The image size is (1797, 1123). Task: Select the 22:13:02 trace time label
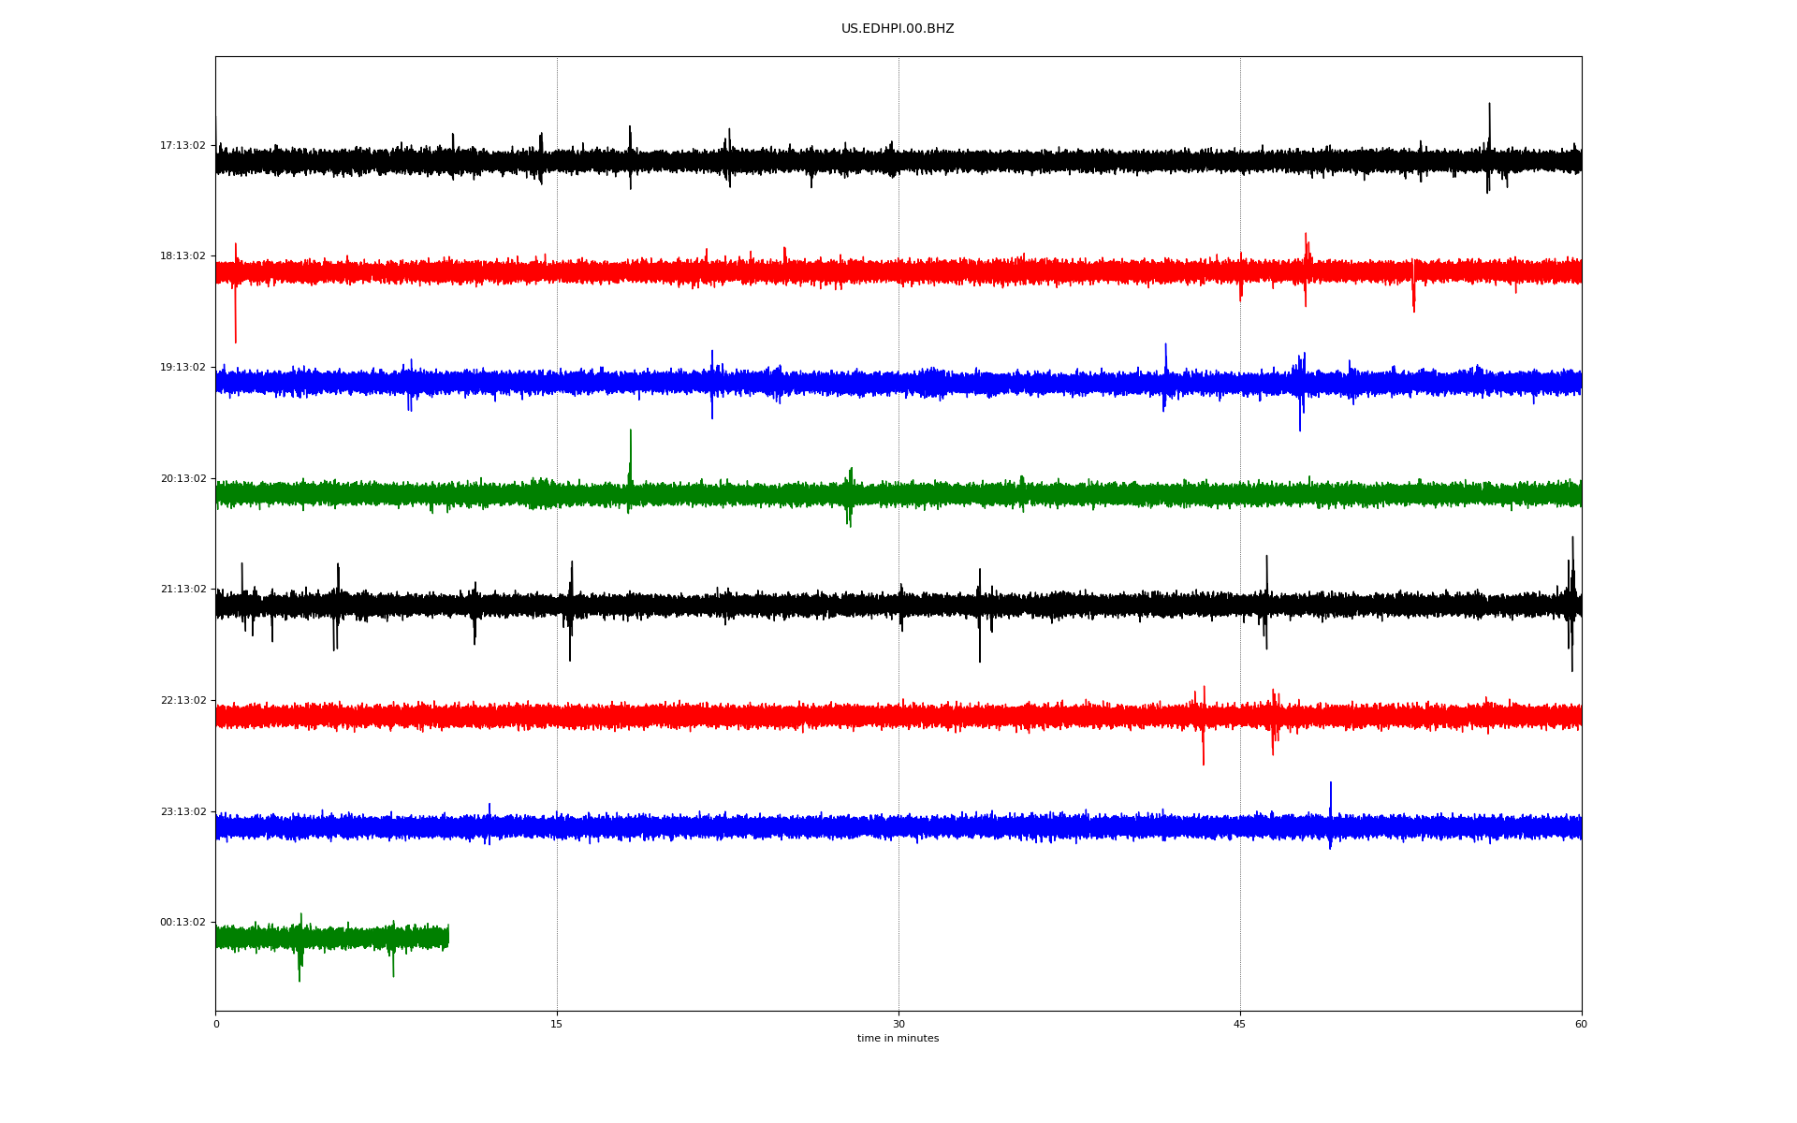(183, 700)
